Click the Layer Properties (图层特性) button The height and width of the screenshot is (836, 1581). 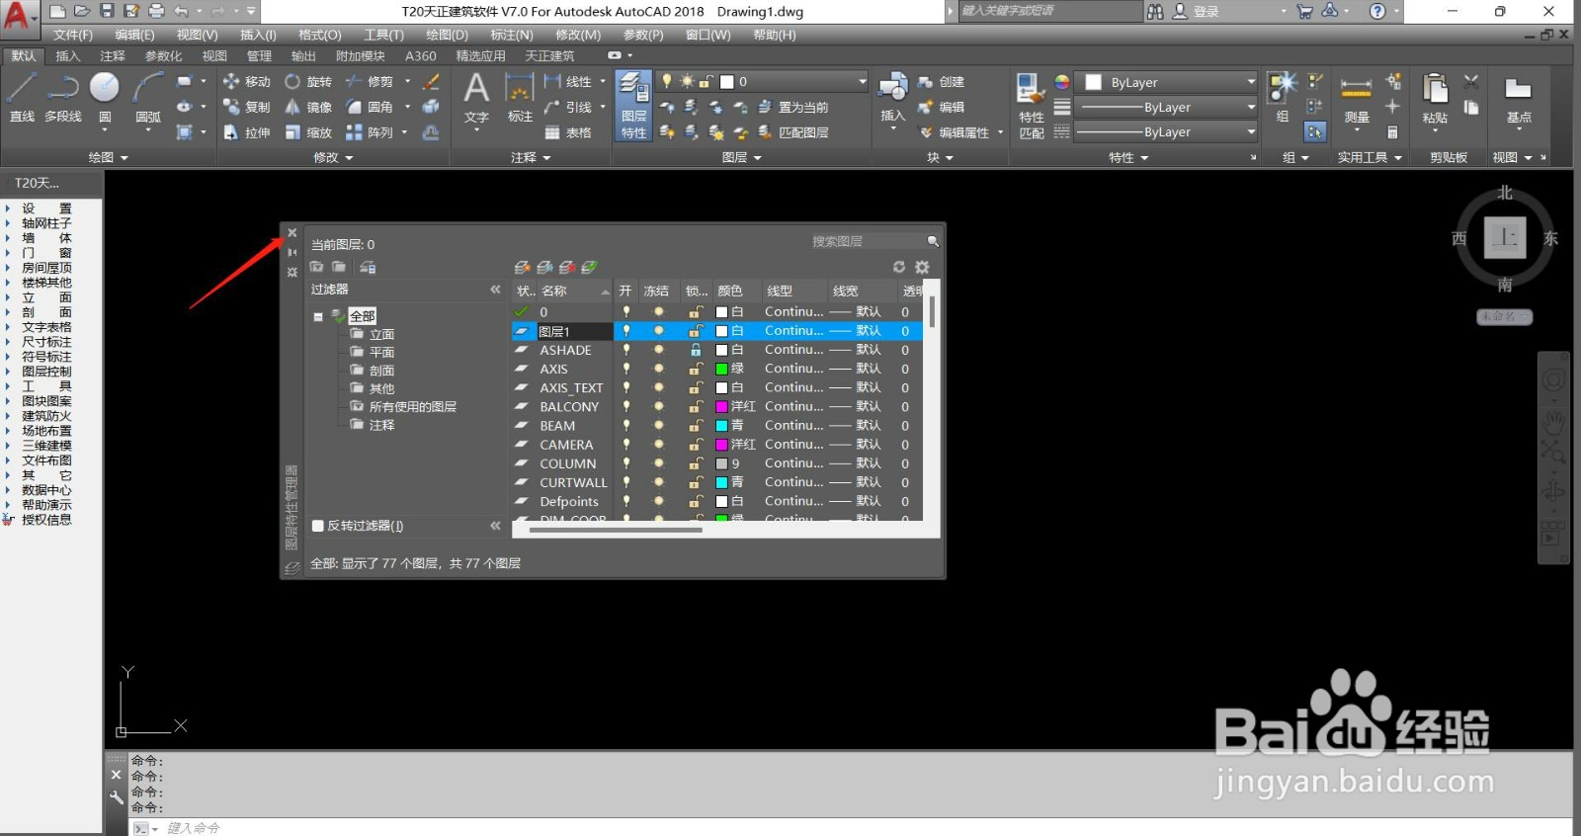tap(633, 106)
